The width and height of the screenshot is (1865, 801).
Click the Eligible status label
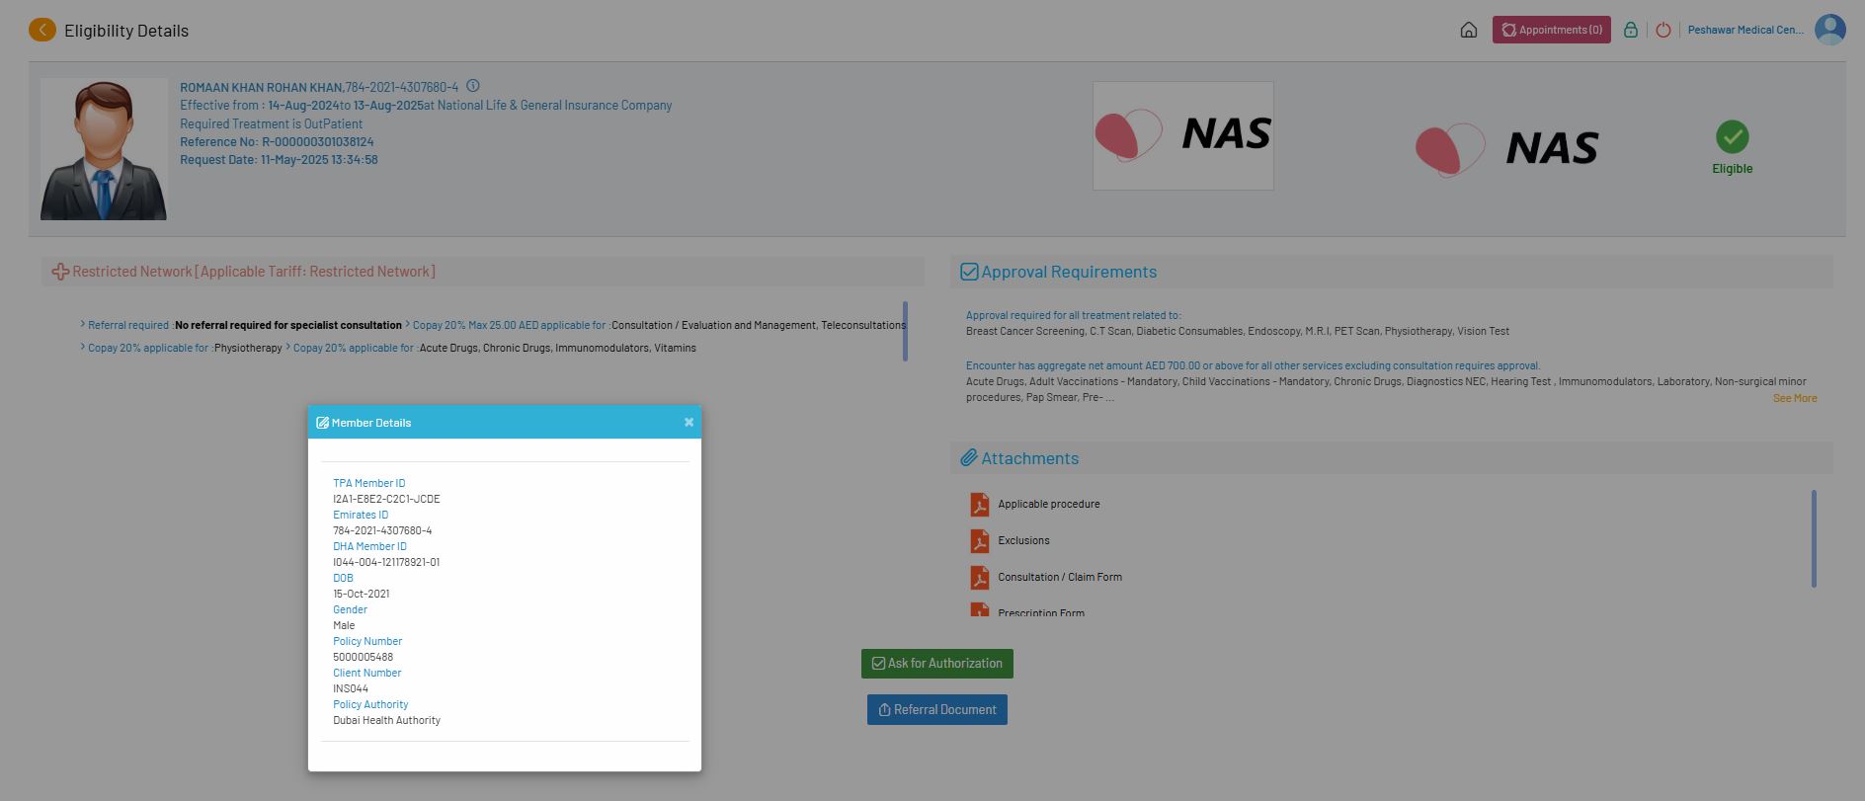1733,168
